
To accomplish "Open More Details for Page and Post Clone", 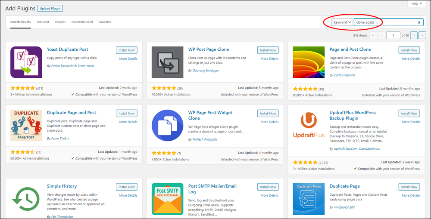I will [411, 59].
